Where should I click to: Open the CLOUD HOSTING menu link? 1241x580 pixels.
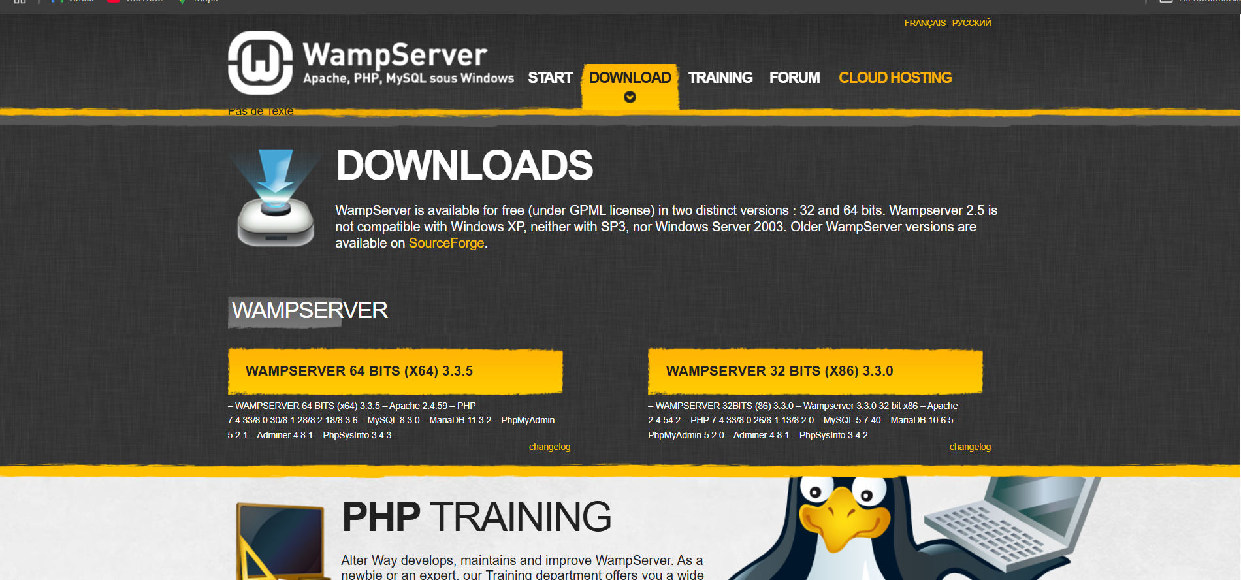click(895, 78)
